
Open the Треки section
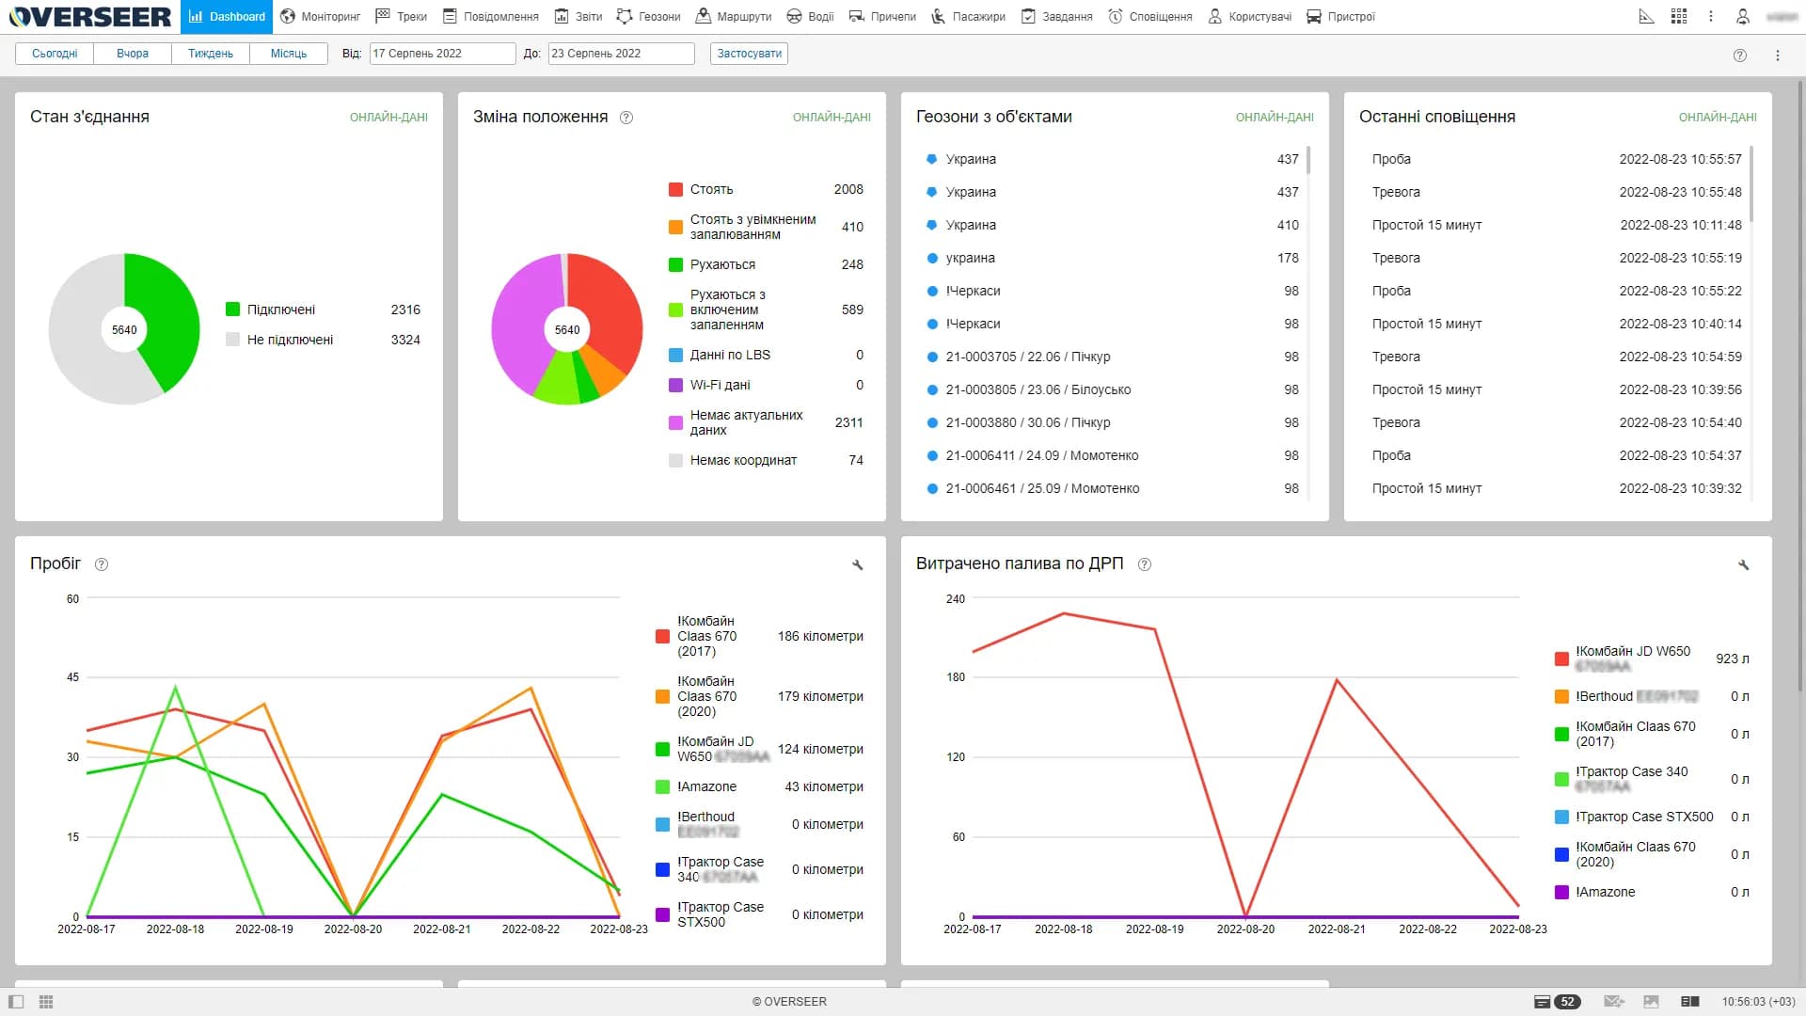pos(401,17)
